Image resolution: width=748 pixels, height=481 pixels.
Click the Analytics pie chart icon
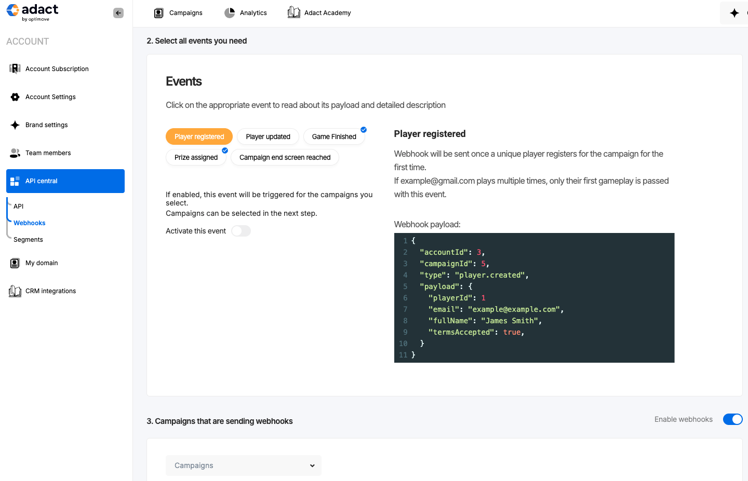coord(230,13)
